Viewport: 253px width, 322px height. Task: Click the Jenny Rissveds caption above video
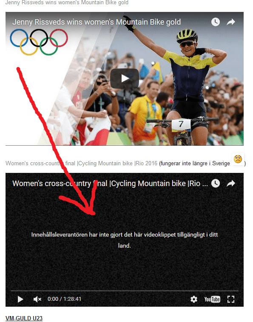67,3
